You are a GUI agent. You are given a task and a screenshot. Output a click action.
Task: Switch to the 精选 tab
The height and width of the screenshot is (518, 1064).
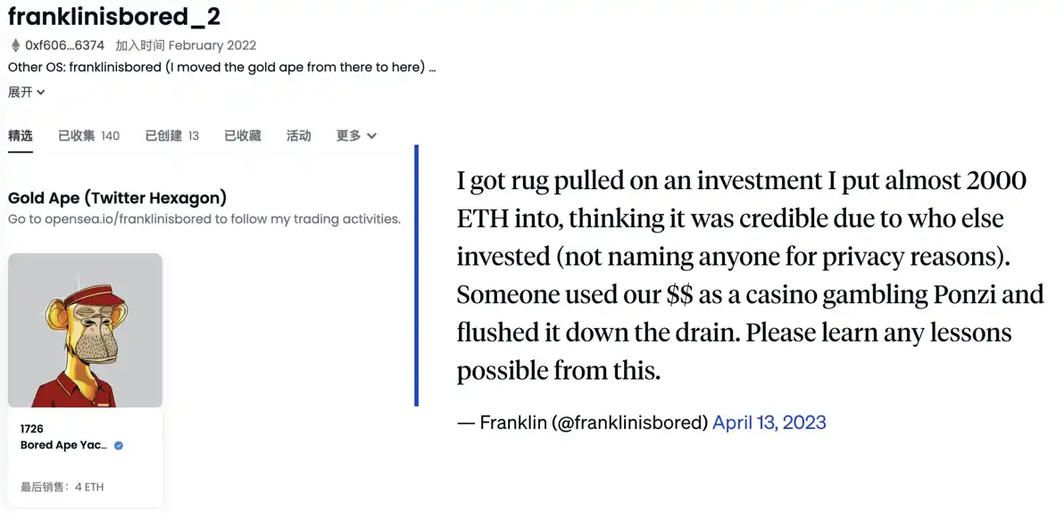(x=21, y=136)
